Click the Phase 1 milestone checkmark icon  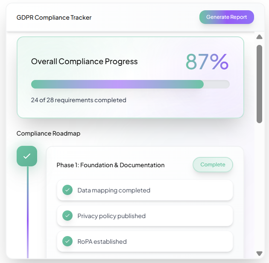[27, 156]
